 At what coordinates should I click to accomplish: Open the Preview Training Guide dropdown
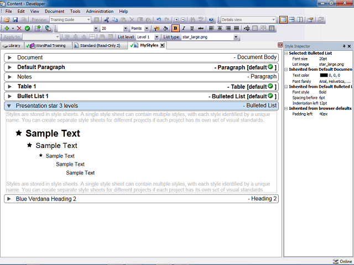(88, 20)
